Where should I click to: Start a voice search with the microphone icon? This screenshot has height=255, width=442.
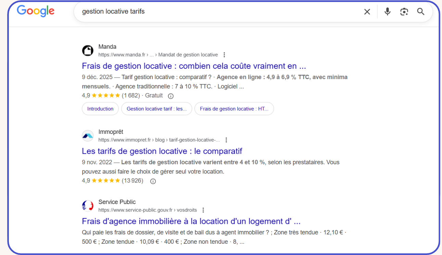click(x=387, y=11)
